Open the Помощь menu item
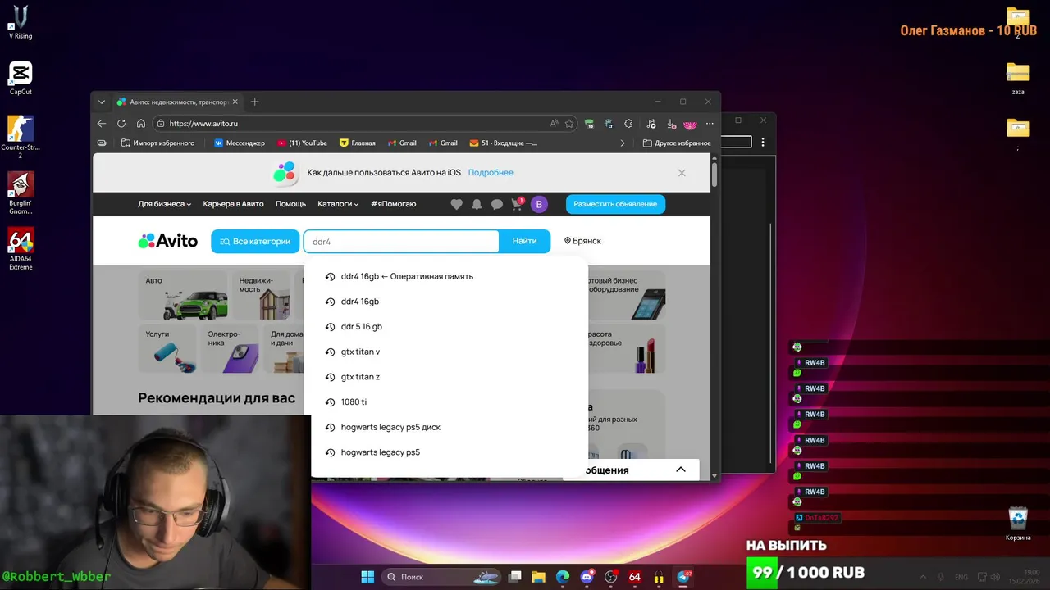 coord(290,204)
